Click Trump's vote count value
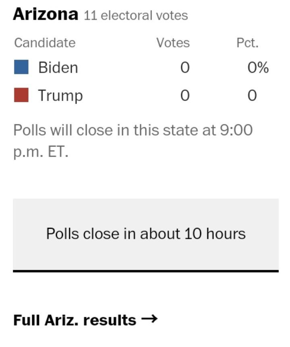Image resolution: width=290 pixels, height=347 pixels. point(185,95)
